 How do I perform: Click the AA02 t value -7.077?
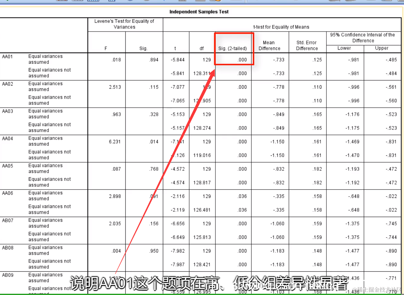(178, 87)
